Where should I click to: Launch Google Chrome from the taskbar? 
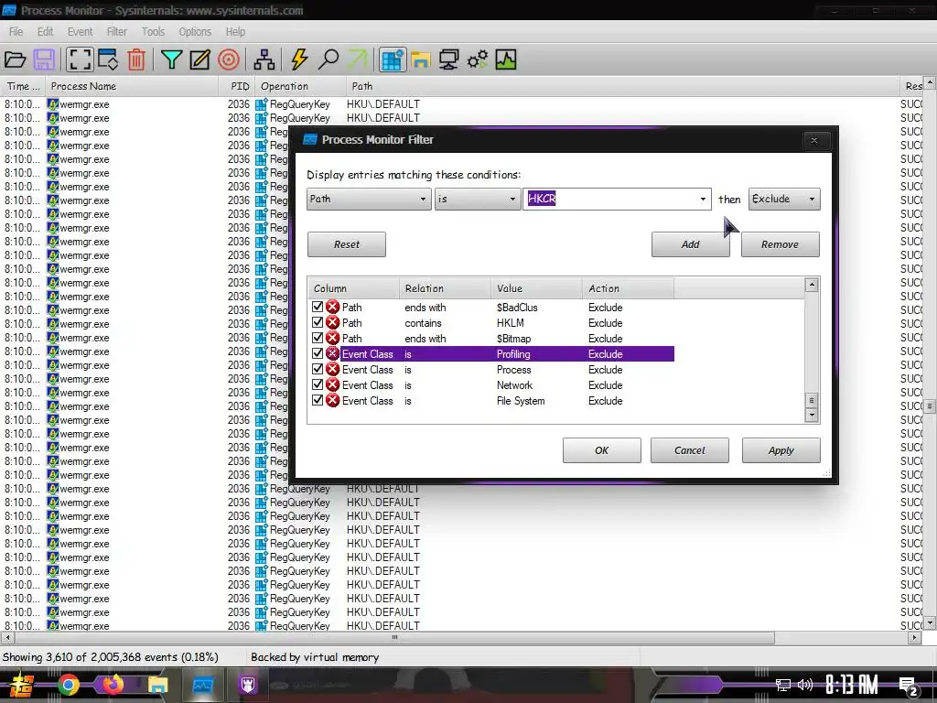point(68,685)
